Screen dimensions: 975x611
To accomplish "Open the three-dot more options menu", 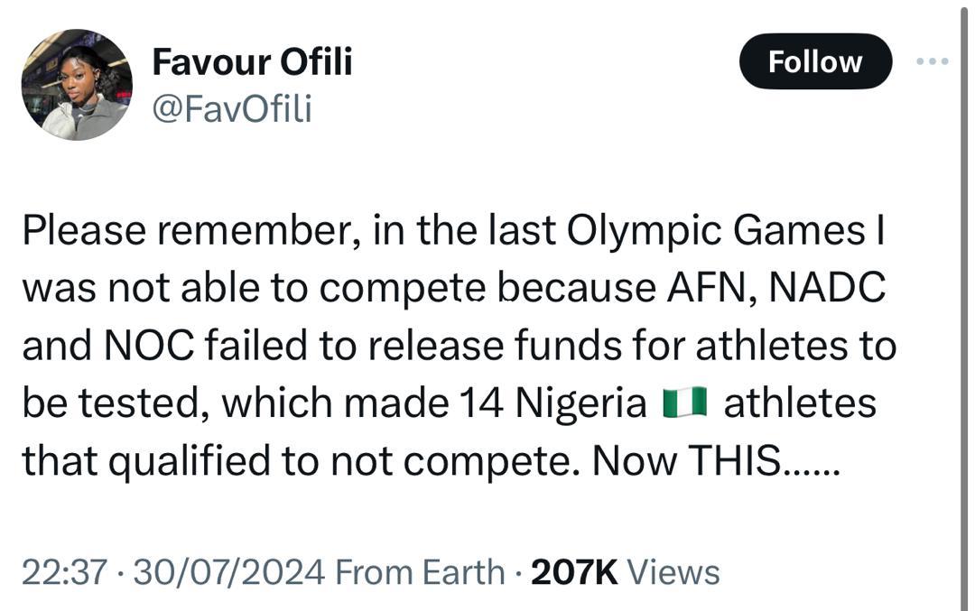I will (932, 61).
